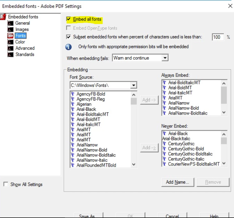Viewport: 234px width, 218px height.
Task: Open the Font Source path dropdown
Action: pos(133,85)
